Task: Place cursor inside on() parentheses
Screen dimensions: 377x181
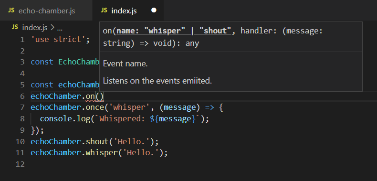Action: 100,96
